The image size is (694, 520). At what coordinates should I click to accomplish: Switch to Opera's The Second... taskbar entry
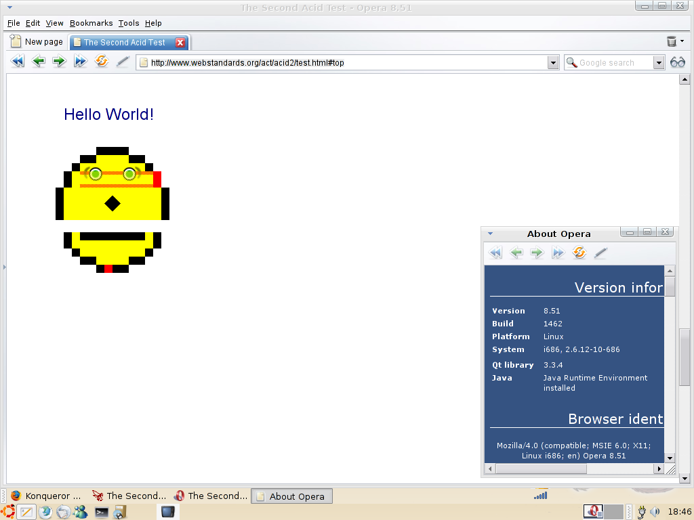(211, 496)
